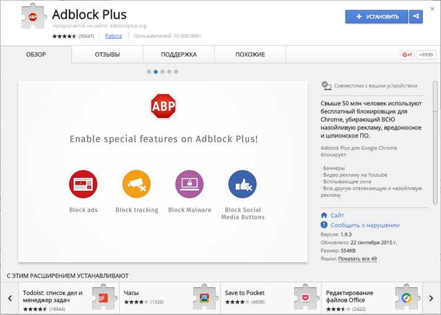Click the (90647) review count

86,36
